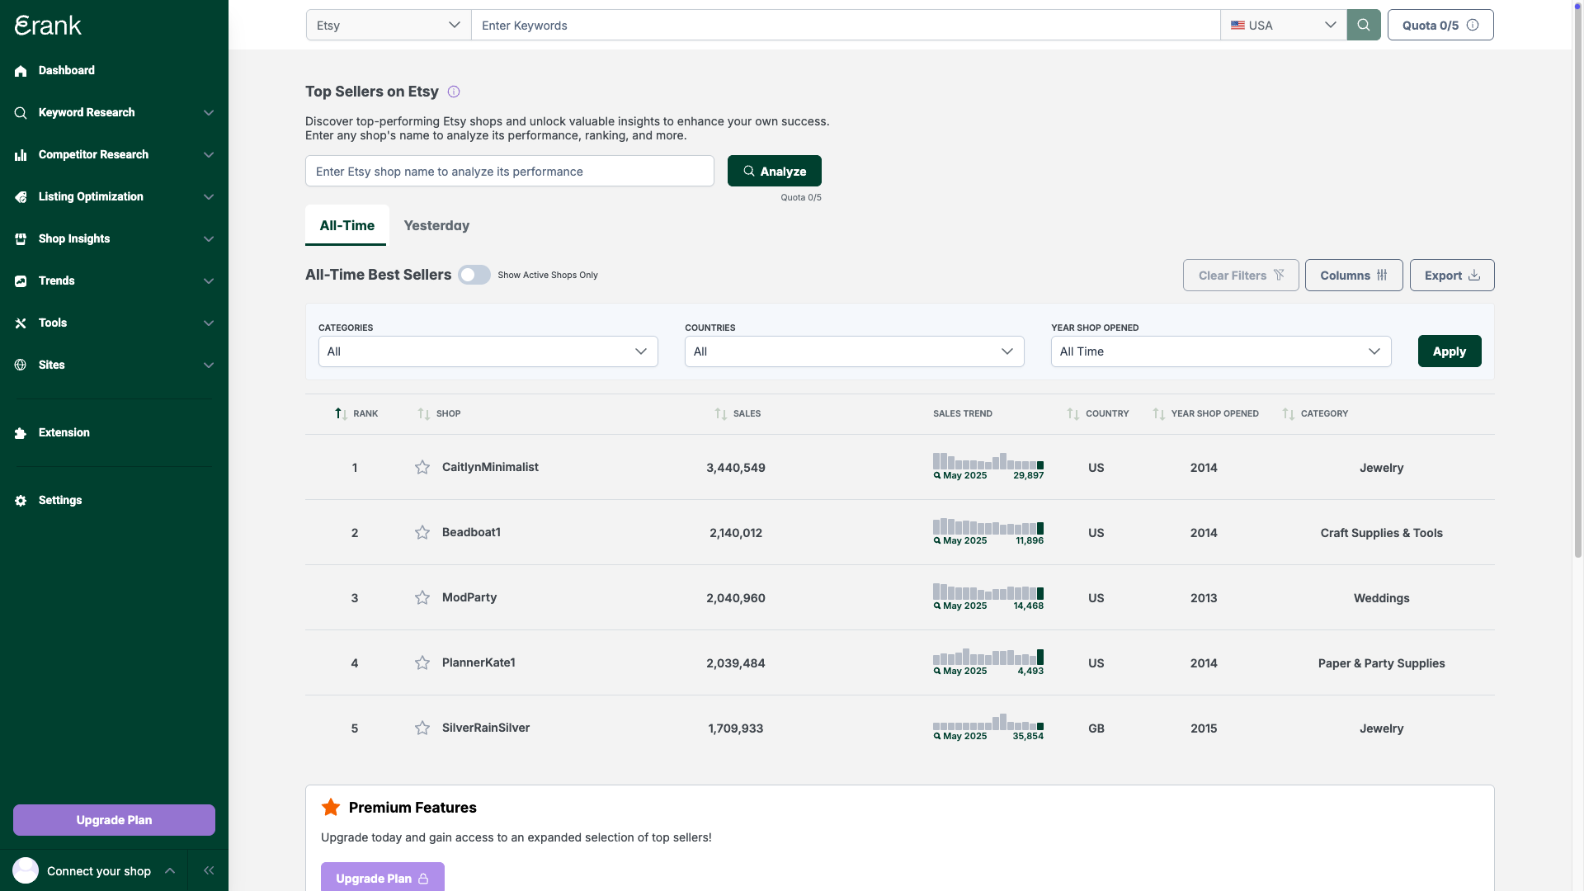The width and height of the screenshot is (1584, 891).
Task: Expand Keyword Research sidebar menu
Action: pyautogui.click(x=114, y=113)
